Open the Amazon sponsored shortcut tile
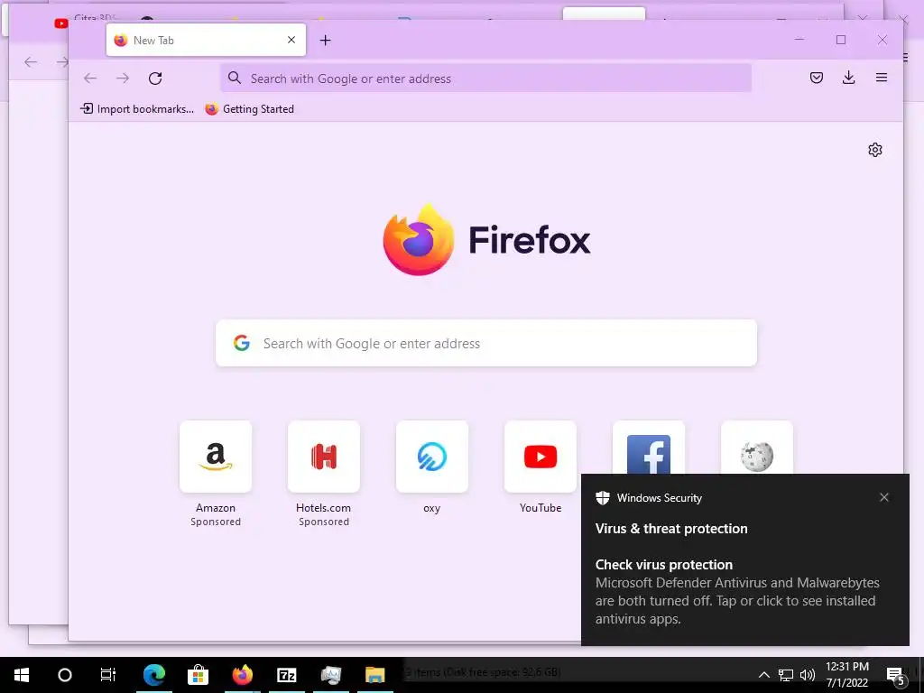The width and height of the screenshot is (924, 693). [216, 457]
